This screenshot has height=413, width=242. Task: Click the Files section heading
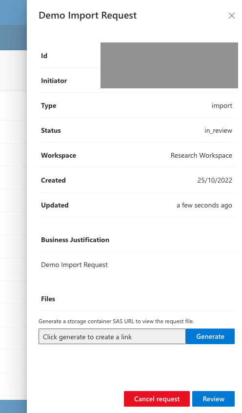pyautogui.click(x=48, y=299)
